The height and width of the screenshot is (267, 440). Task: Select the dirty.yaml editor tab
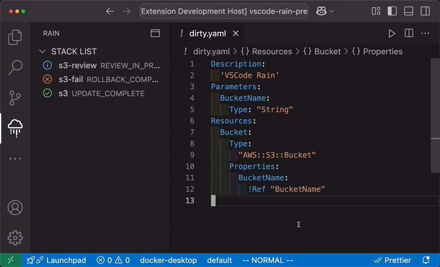tap(207, 33)
